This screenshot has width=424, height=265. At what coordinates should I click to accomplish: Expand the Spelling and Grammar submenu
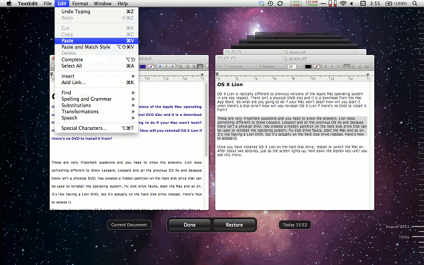[97, 99]
